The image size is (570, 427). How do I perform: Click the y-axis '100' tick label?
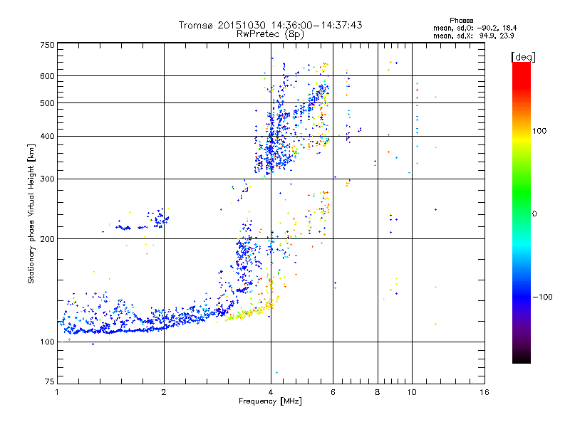(48, 342)
